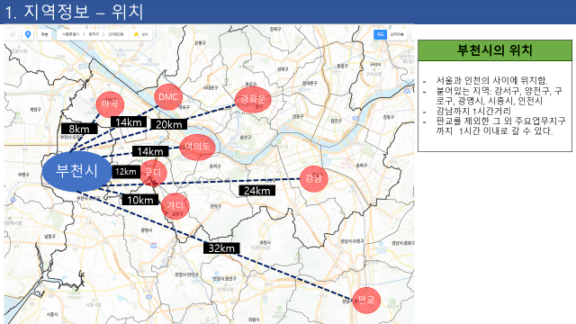Select 서울특별시 in the map breadcrumb
This screenshot has width=576, height=324.
(x=70, y=34)
